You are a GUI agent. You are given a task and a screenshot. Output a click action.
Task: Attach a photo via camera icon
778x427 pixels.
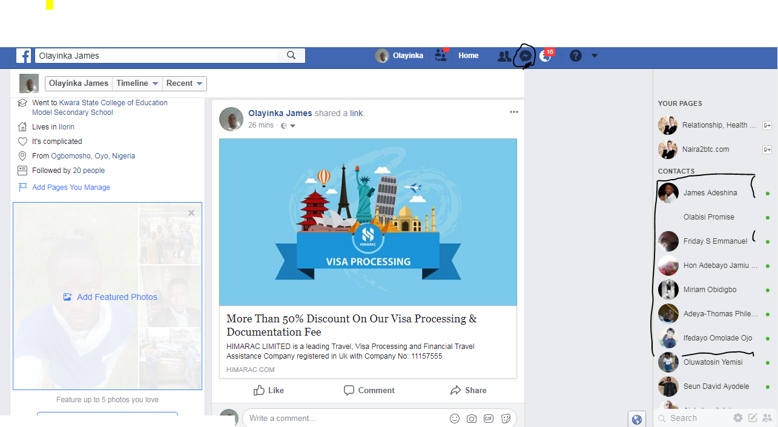click(471, 419)
